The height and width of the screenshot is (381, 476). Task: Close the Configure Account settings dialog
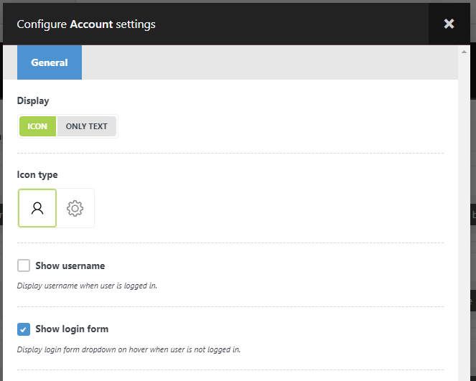pyautogui.click(x=449, y=24)
